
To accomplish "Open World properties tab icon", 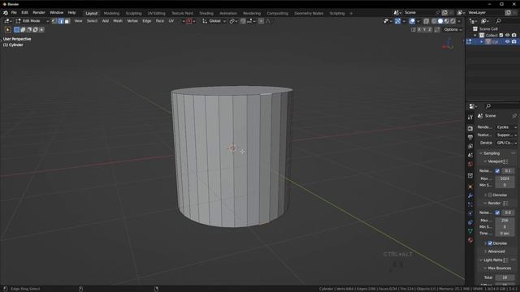I will click(470, 164).
